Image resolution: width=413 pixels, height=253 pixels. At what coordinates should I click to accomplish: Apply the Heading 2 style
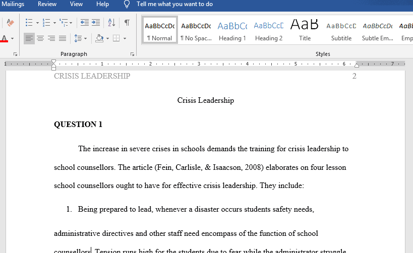tap(269, 30)
